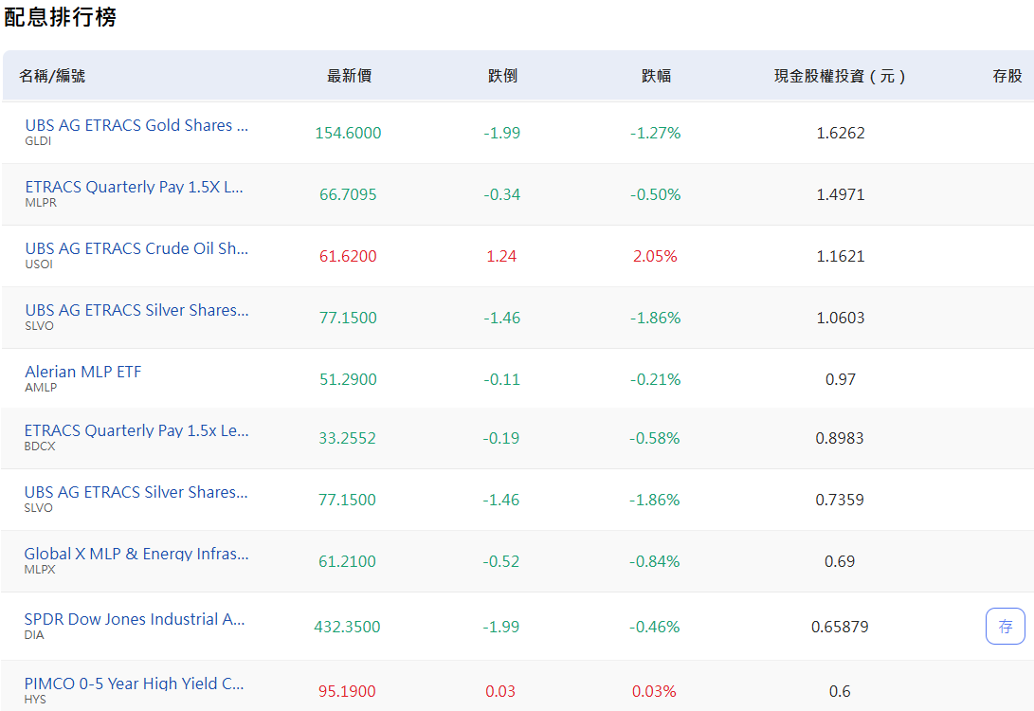The width and height of the screenshot is (1034, 711).
Task: Select the BDCX ticker text
Action: coord(40,447)
